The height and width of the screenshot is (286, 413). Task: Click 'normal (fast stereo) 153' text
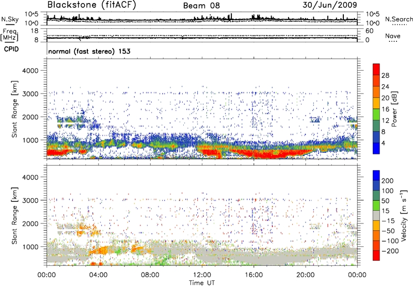pos(89,51)
